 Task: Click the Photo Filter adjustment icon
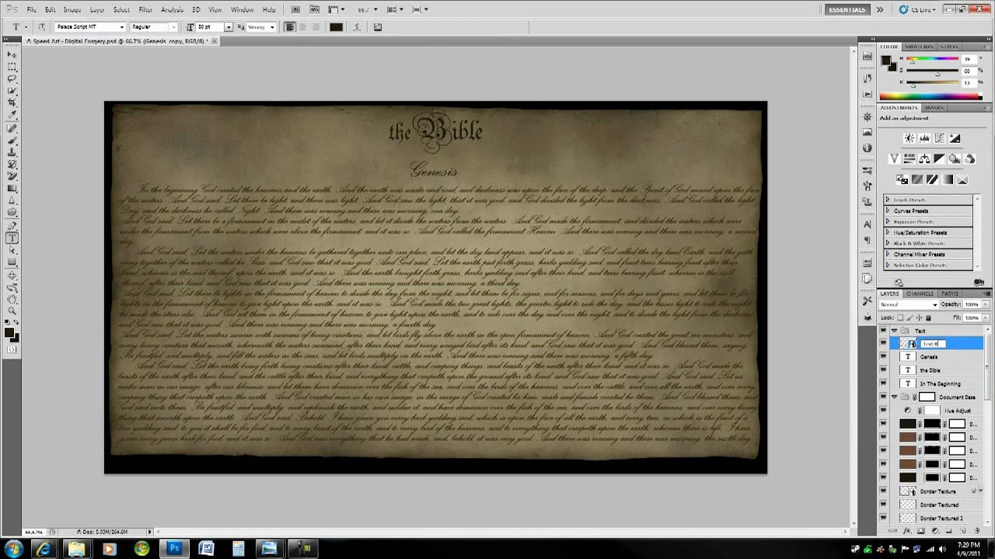(x=955, y=159)
